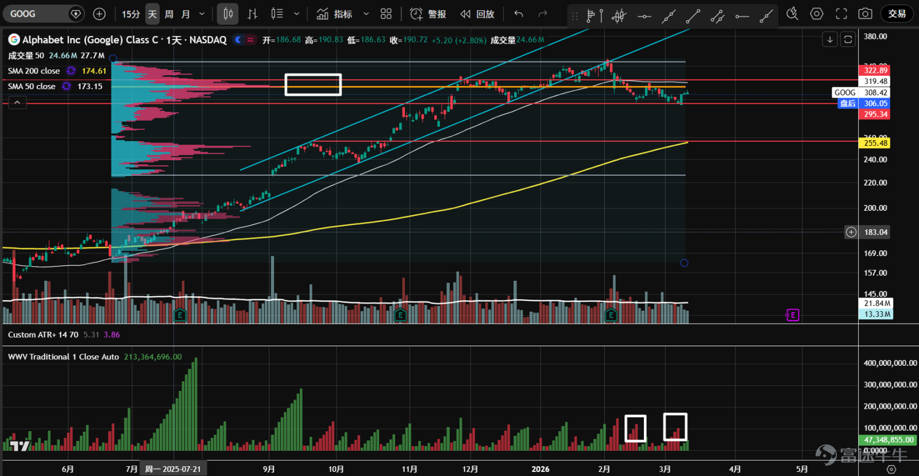Viewport: 919px width, 476px height.
Task: Grab the drawing toolbar drag handle
Action: (x=574, y=16)
